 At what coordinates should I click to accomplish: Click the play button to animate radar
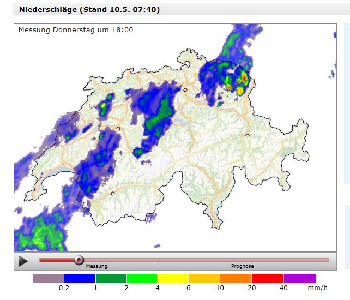(x=23, y=261)
